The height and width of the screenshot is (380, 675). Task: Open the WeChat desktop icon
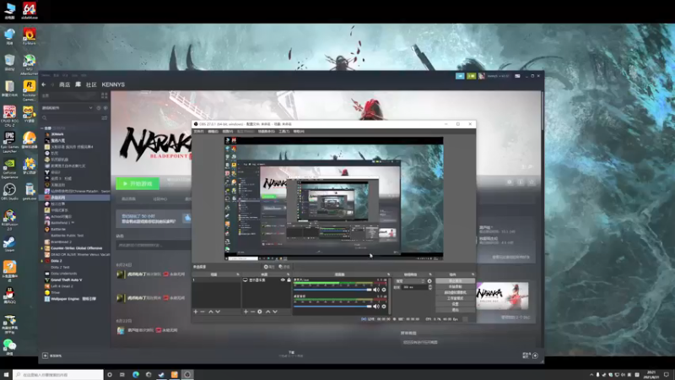[9, 347]
